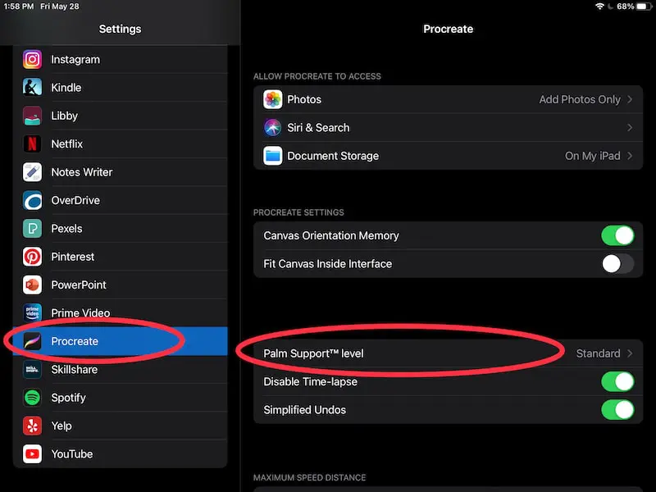Tap the Skillshare app icon
This screenshot has width=656, height=492.
(32, 370)
